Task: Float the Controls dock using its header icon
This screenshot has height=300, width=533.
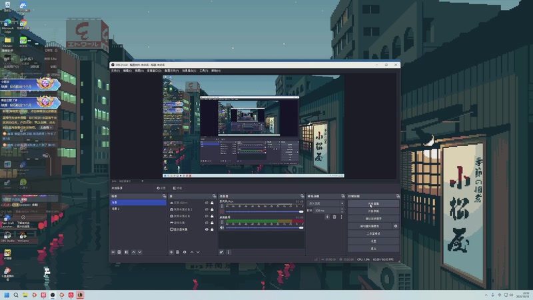Action: point(398,196)
